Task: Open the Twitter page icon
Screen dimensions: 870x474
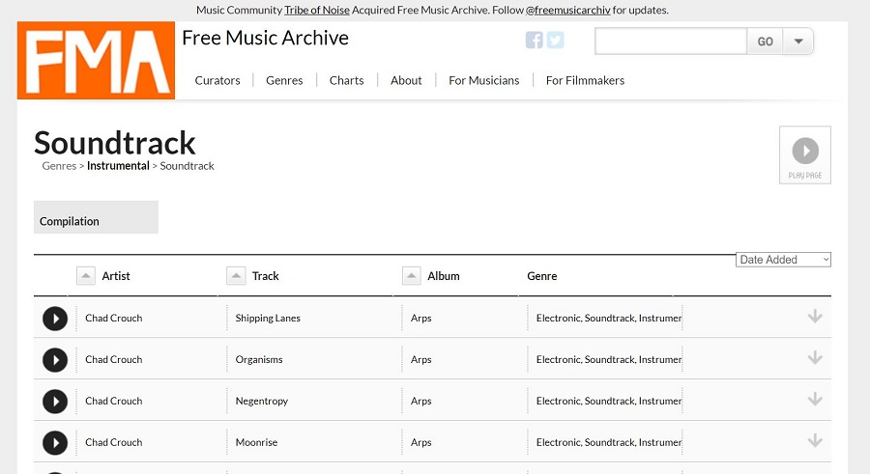Action: pyautogui.click(x=556, y=40)
